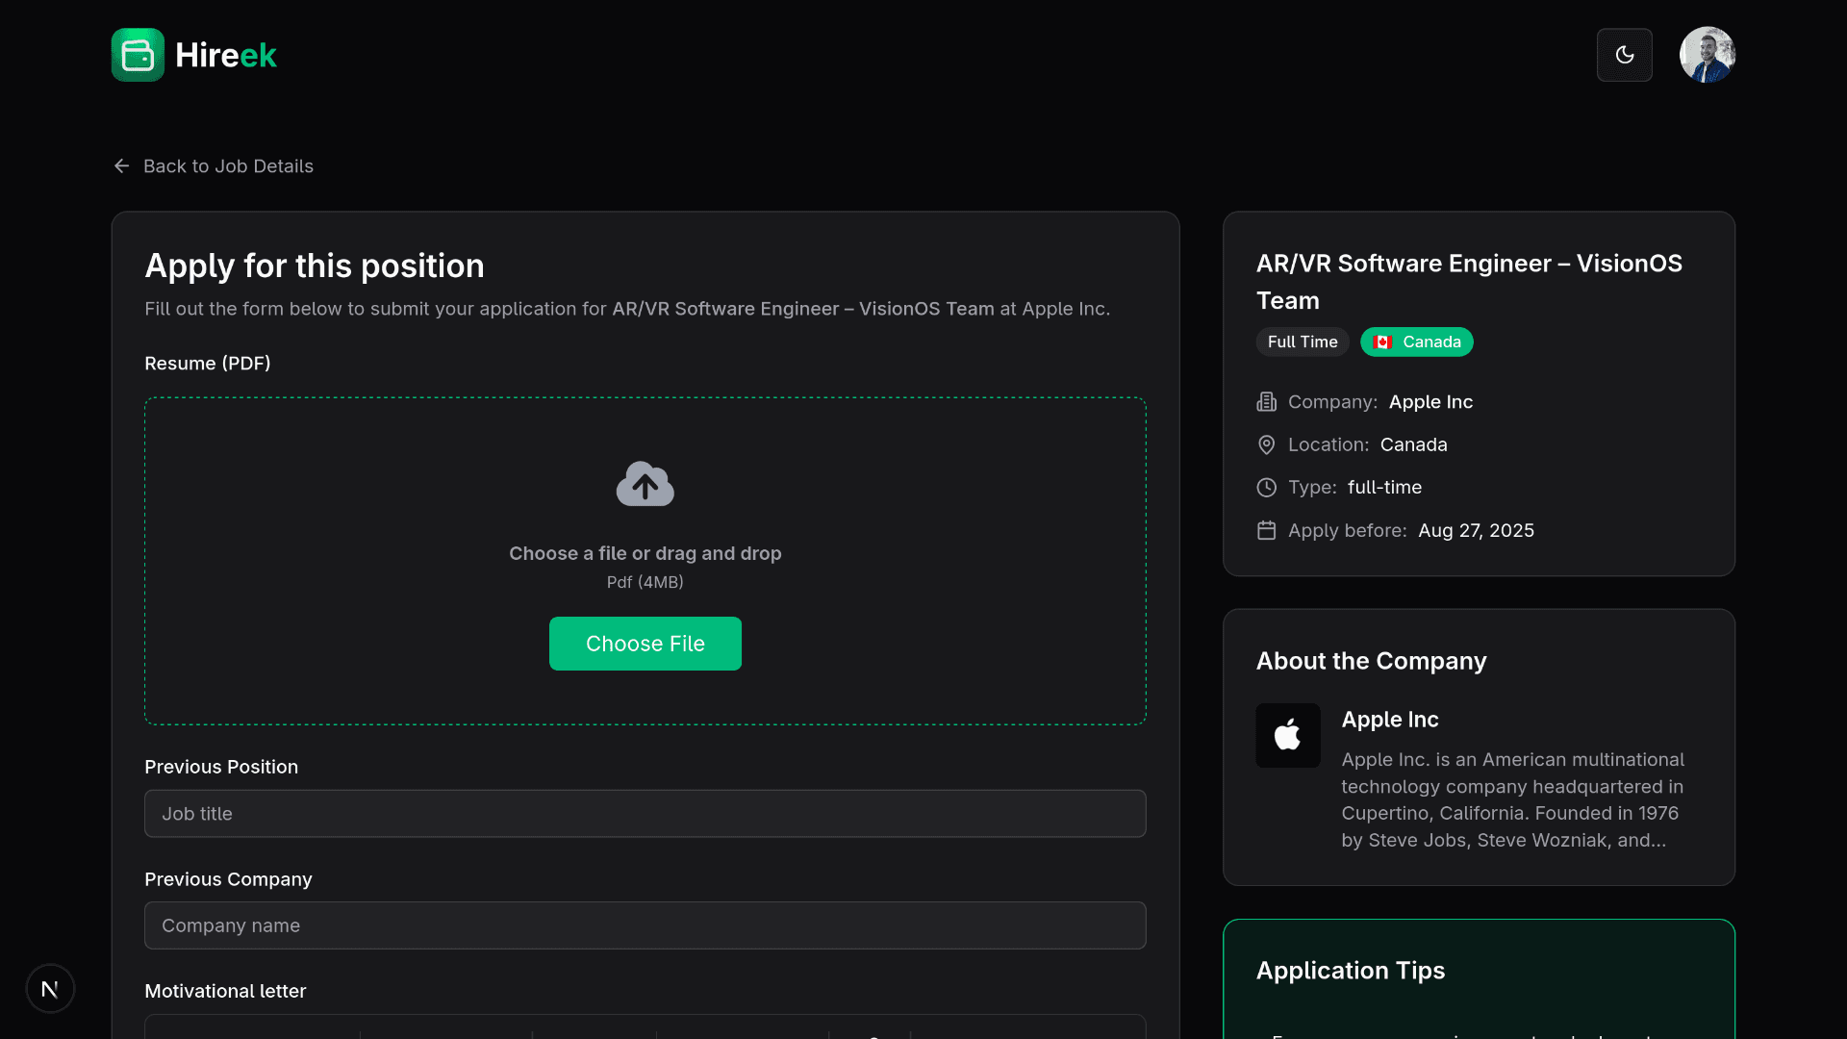The width and height of the screenshot is (1847, 1039).
Task: Click the company building icon
Action: tap(1267, 402)
